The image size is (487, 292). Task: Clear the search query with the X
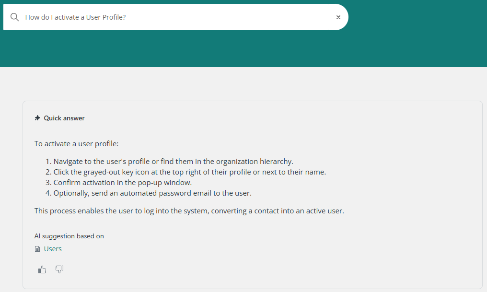[x=338, y=17]
